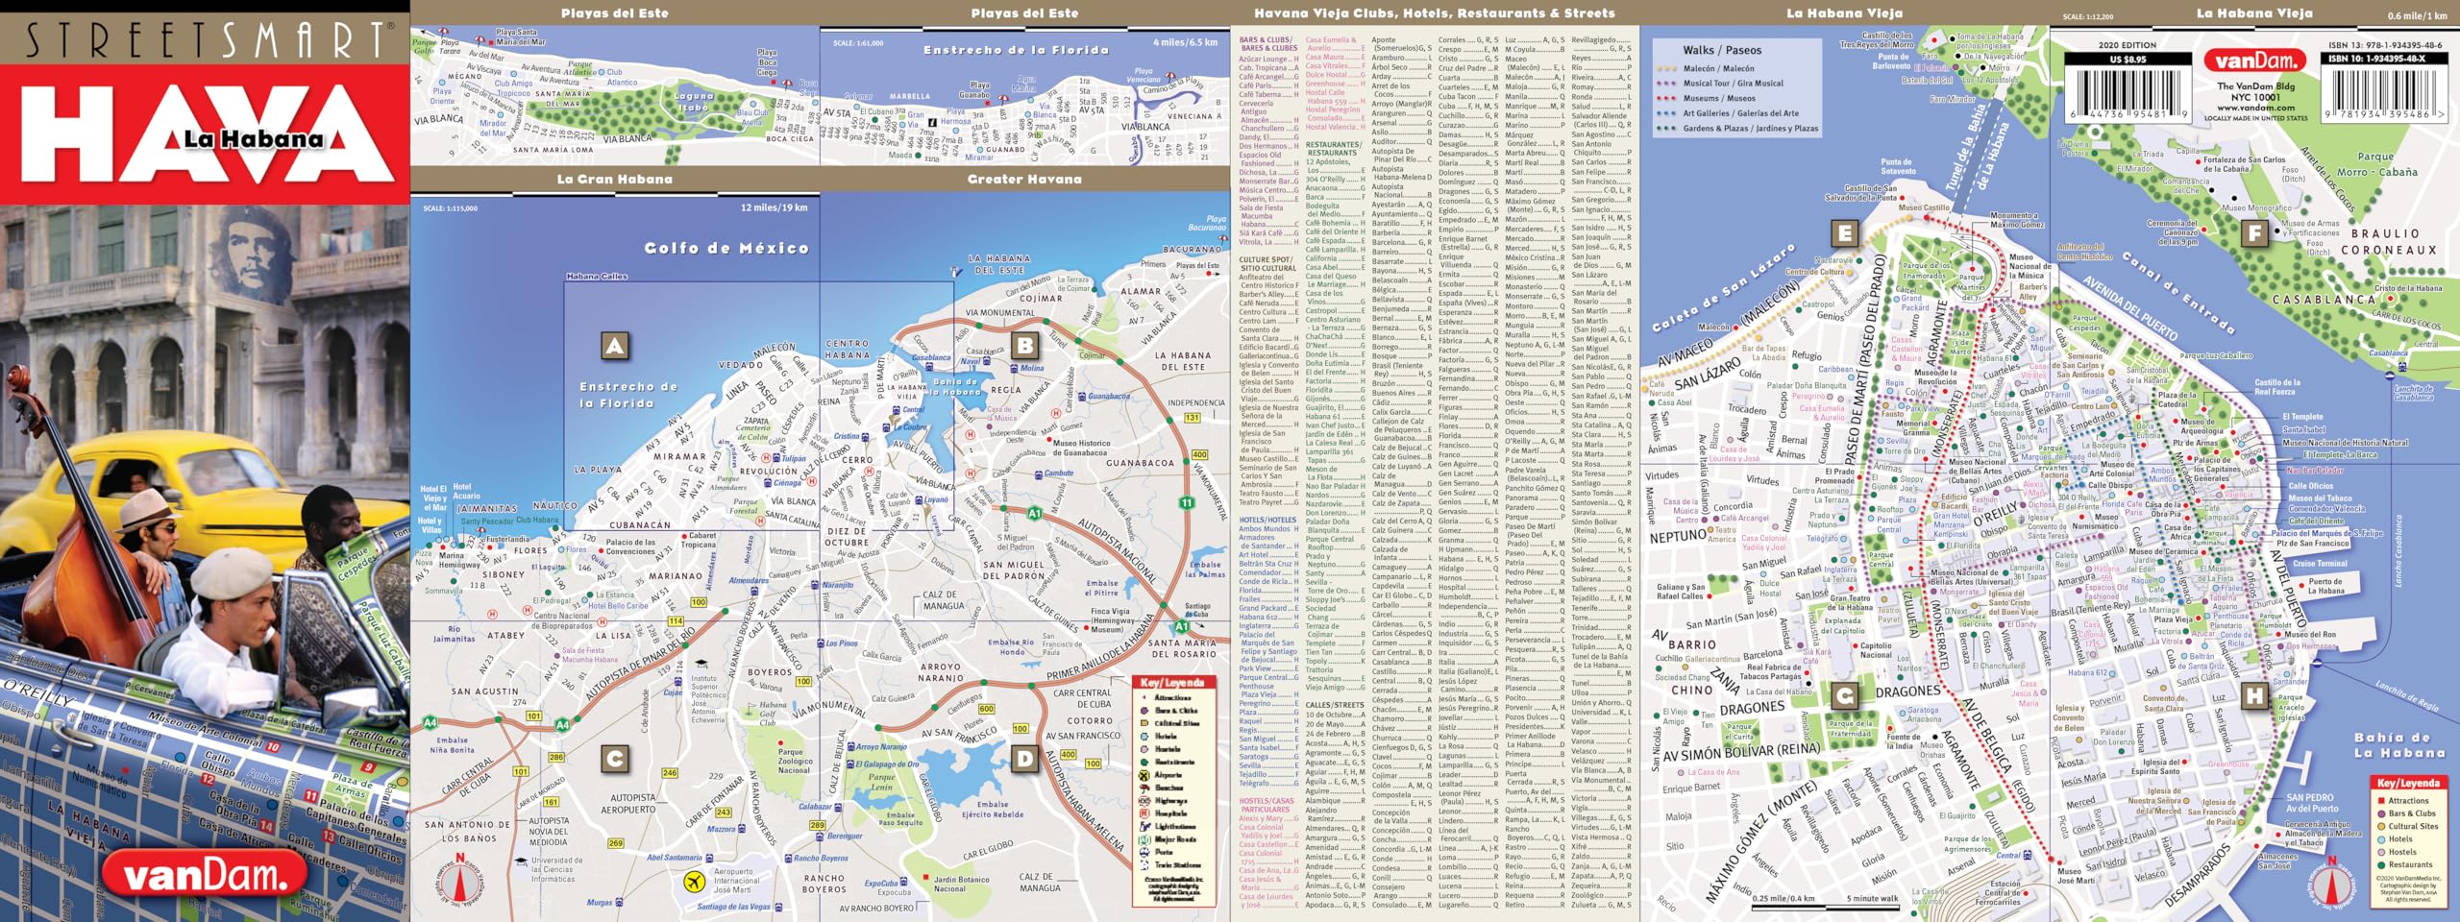Viewport: 2460px width, 922px height.
Task: Open Havana Vieja Clubs, Hotels, Restaurants & Streets heading
Action: [1435, 13]
